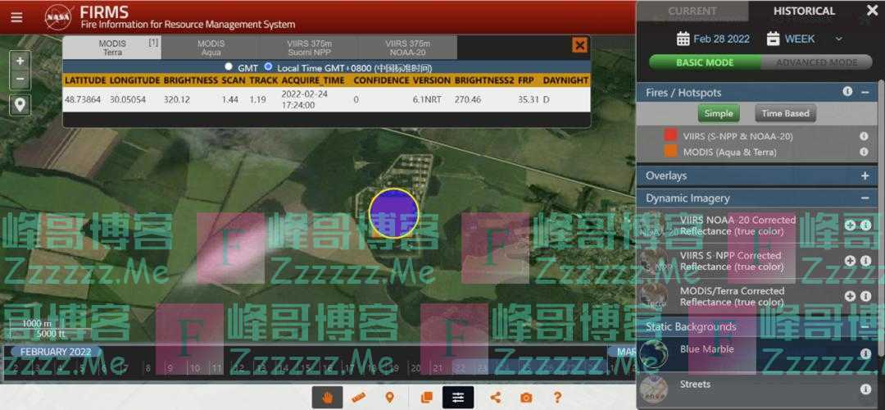
Task: Toggle MODIS (Aqua & Terra) fire layer
Action: 671,152
